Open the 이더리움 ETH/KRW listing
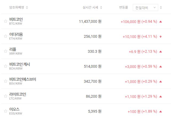This screenshot has height=118, width=171. (16, 36)
